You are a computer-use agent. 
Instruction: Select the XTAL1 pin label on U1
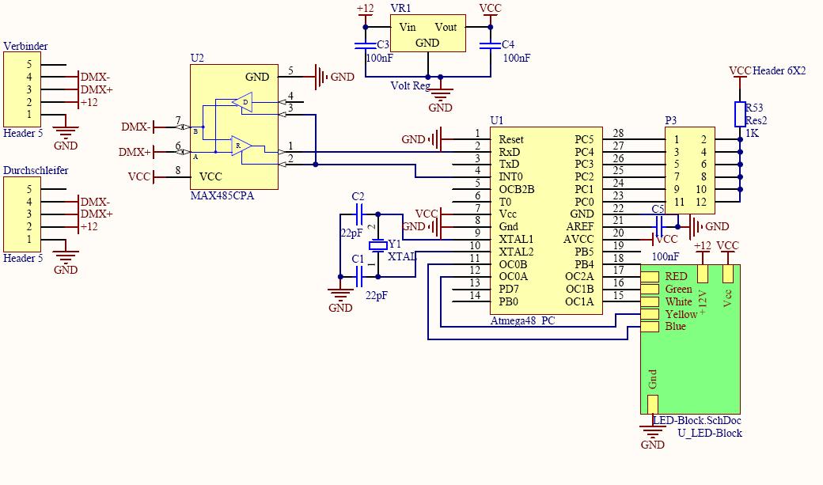click(516, 239)
